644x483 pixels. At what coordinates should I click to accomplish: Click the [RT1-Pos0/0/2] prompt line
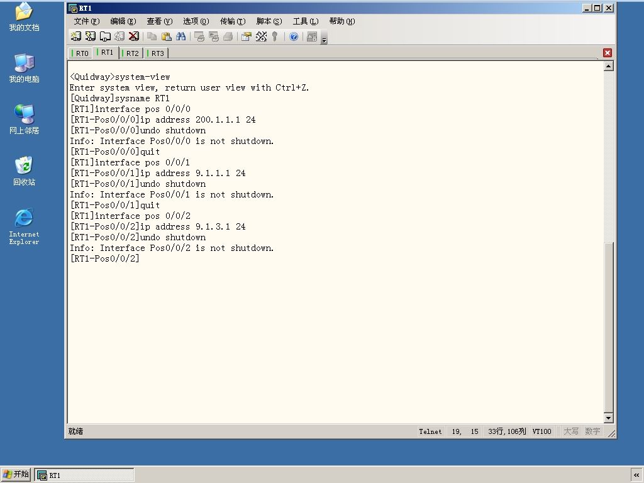[x=105, y=258]
